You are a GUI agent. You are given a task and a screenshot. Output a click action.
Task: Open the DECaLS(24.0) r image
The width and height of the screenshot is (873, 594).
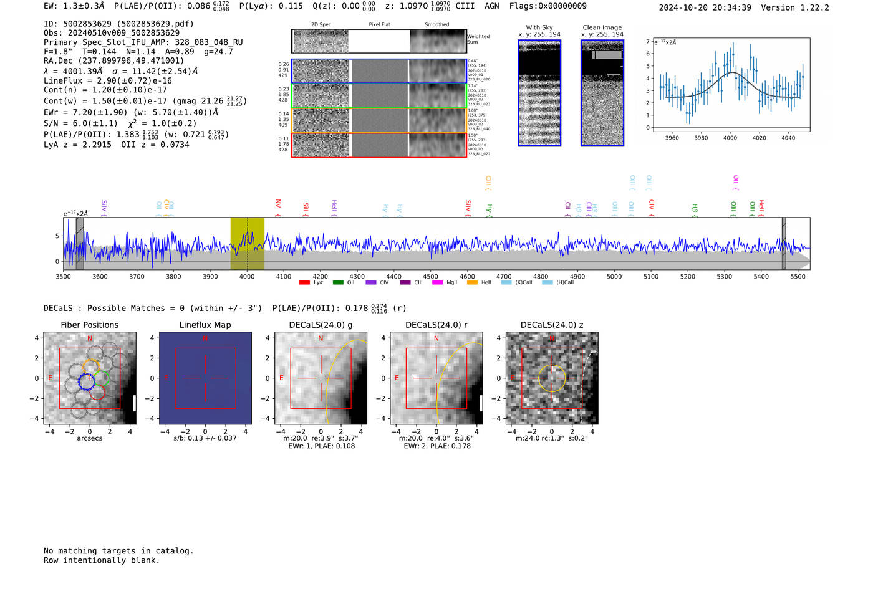point(436,378)
